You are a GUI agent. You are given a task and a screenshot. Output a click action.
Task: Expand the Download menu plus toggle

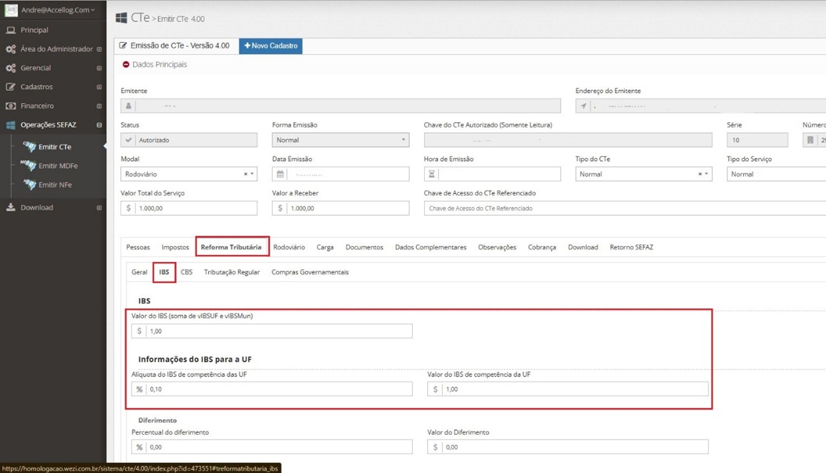(99, 208)
